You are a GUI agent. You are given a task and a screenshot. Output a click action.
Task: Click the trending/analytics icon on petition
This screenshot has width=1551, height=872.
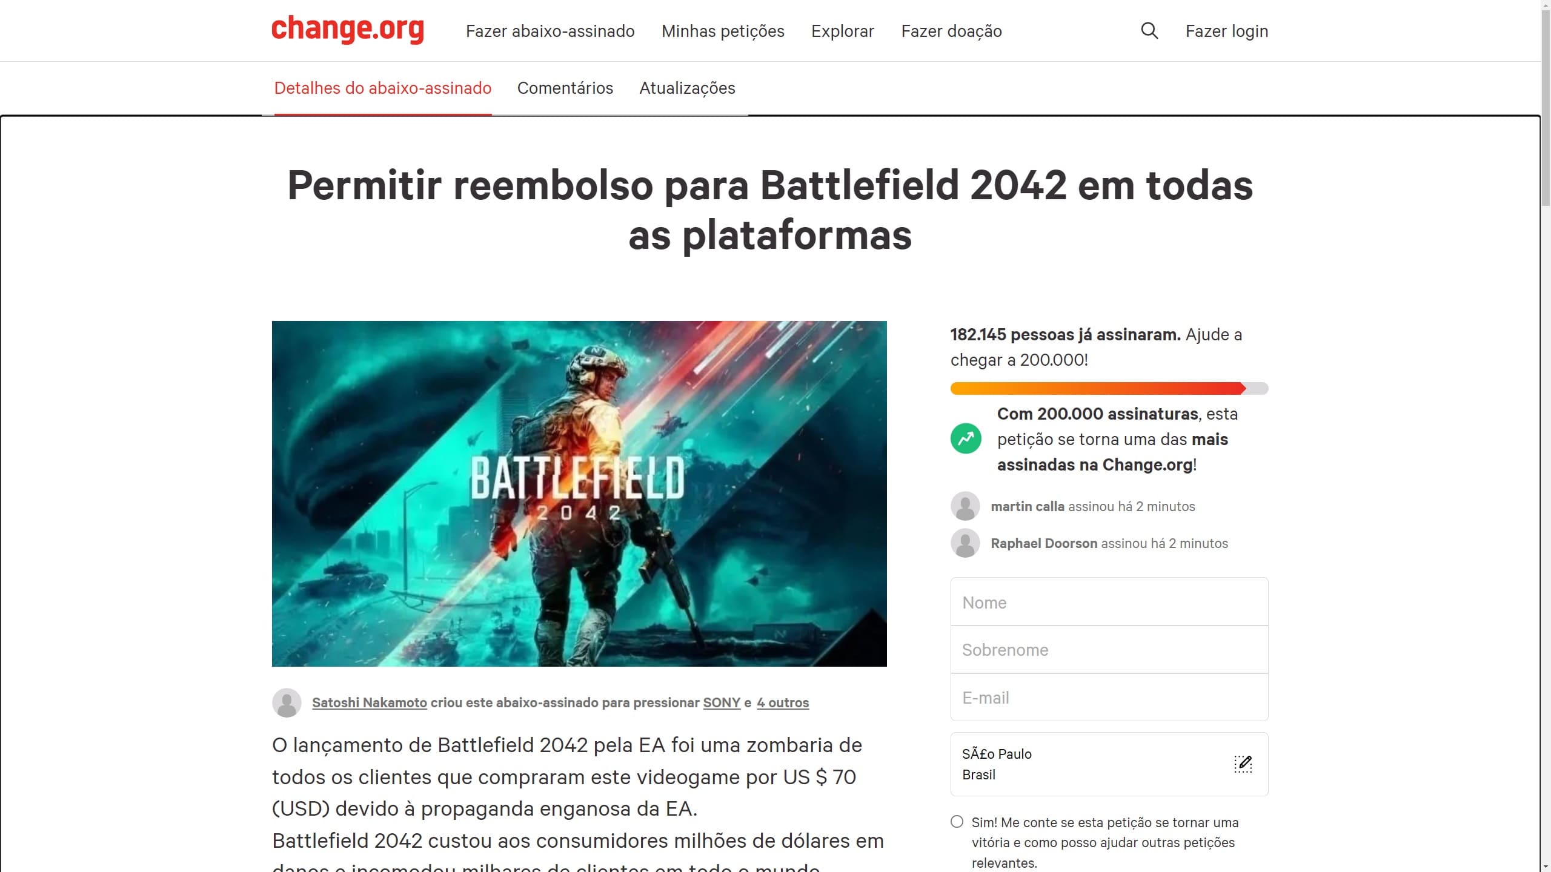[x=965, y=438]
